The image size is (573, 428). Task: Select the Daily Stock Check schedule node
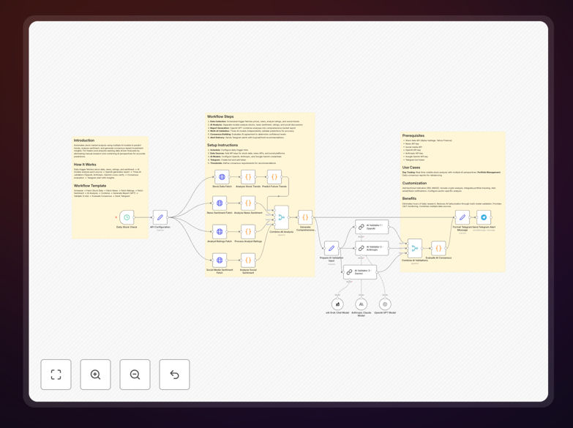point(127,217)
